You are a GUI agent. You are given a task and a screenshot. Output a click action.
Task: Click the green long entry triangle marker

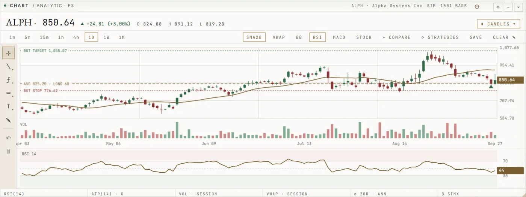pos(491,87)
